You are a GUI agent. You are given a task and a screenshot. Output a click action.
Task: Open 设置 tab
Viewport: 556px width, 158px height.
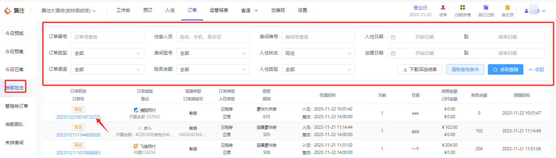302,11
